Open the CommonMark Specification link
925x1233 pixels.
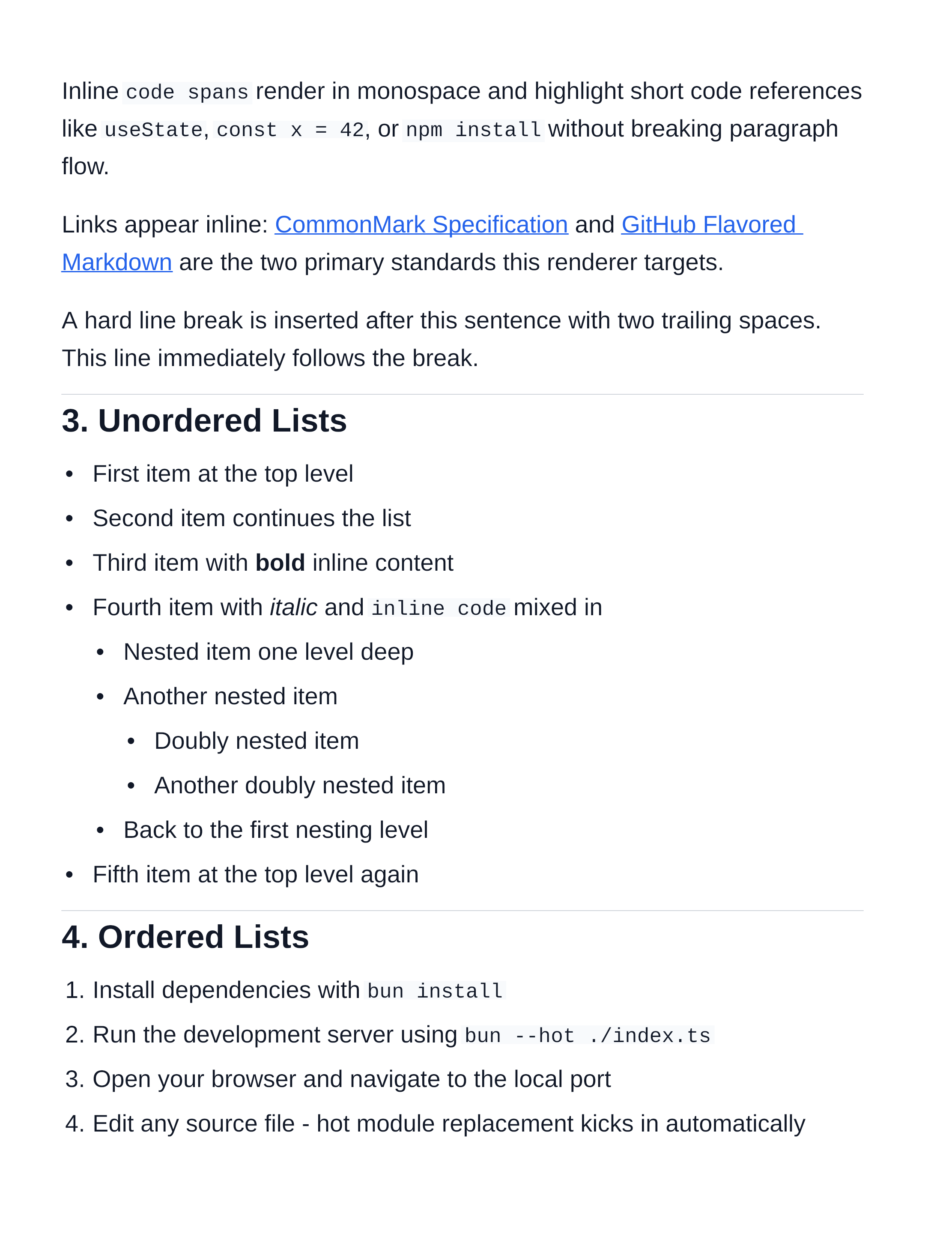point(421,225)
